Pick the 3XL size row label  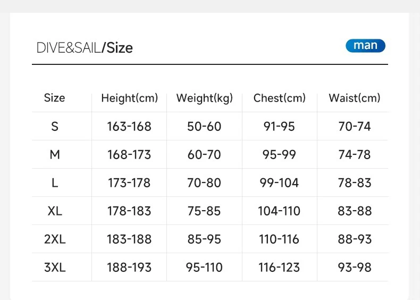coord(55,268)
